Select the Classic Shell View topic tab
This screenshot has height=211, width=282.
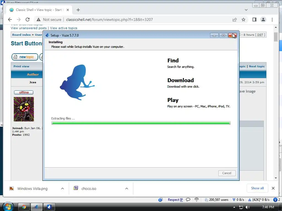39,10
